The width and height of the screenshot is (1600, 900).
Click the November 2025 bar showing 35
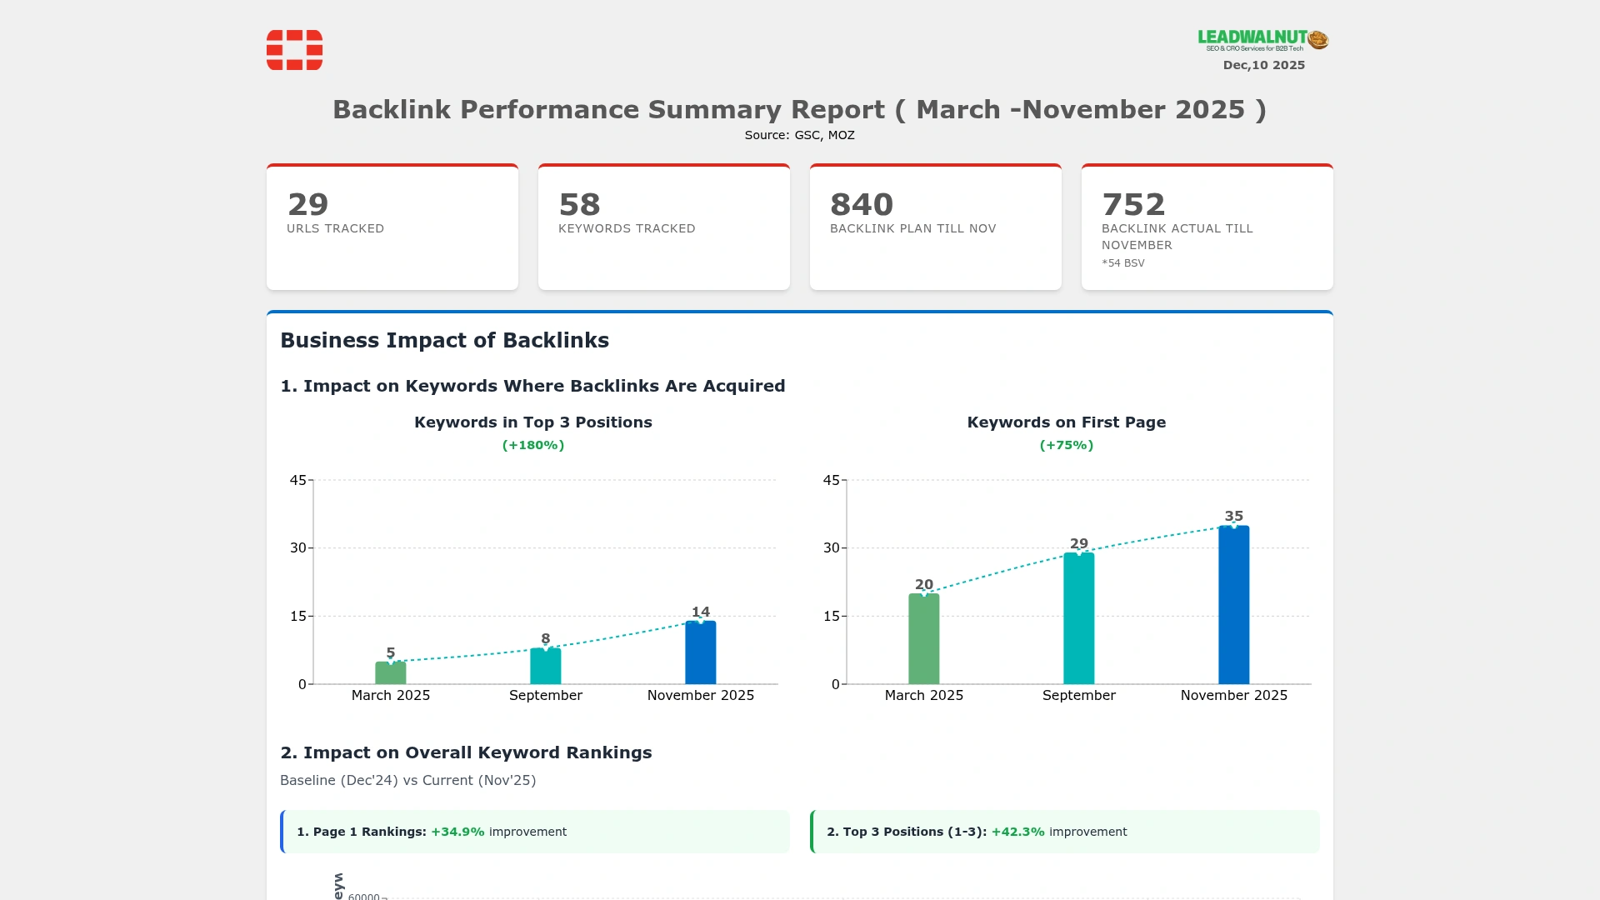[1234, 606]
